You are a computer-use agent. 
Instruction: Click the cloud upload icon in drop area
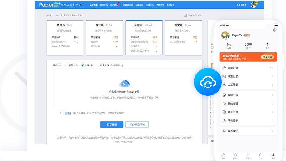pos(124,83)
